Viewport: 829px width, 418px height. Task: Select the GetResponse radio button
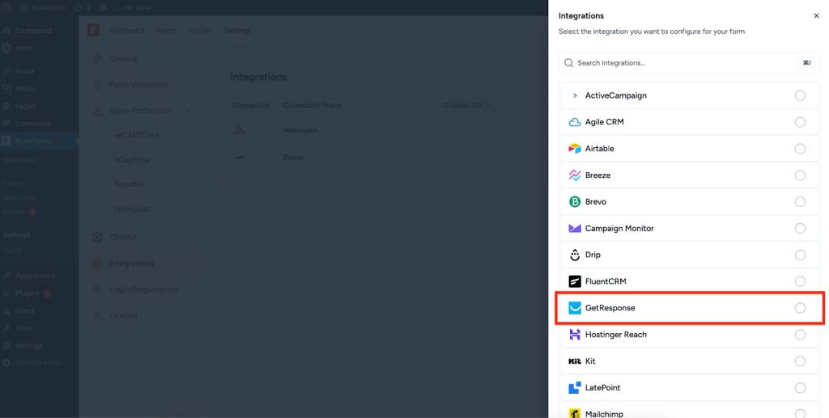[x=800, y=308]
